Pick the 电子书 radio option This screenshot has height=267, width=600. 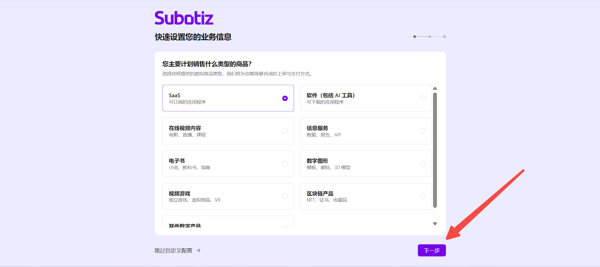click(x=285, y=164)
